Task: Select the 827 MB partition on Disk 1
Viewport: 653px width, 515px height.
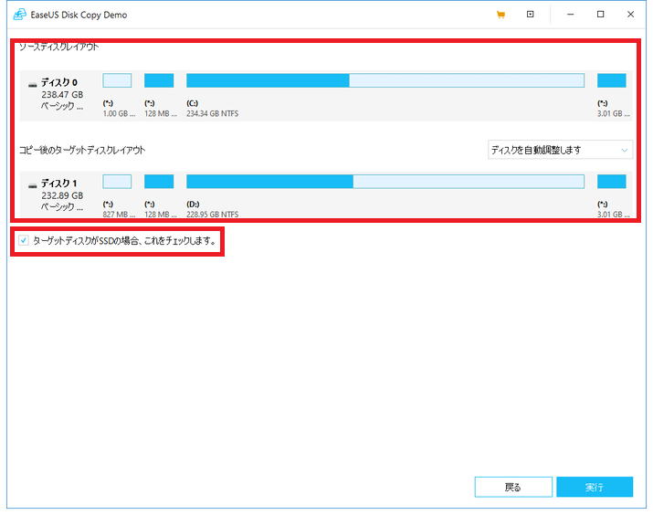Action: (117, 181)
